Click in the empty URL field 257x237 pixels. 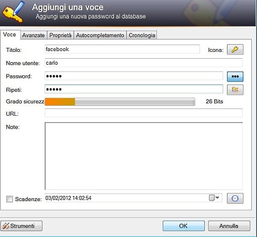coord(143,114)
